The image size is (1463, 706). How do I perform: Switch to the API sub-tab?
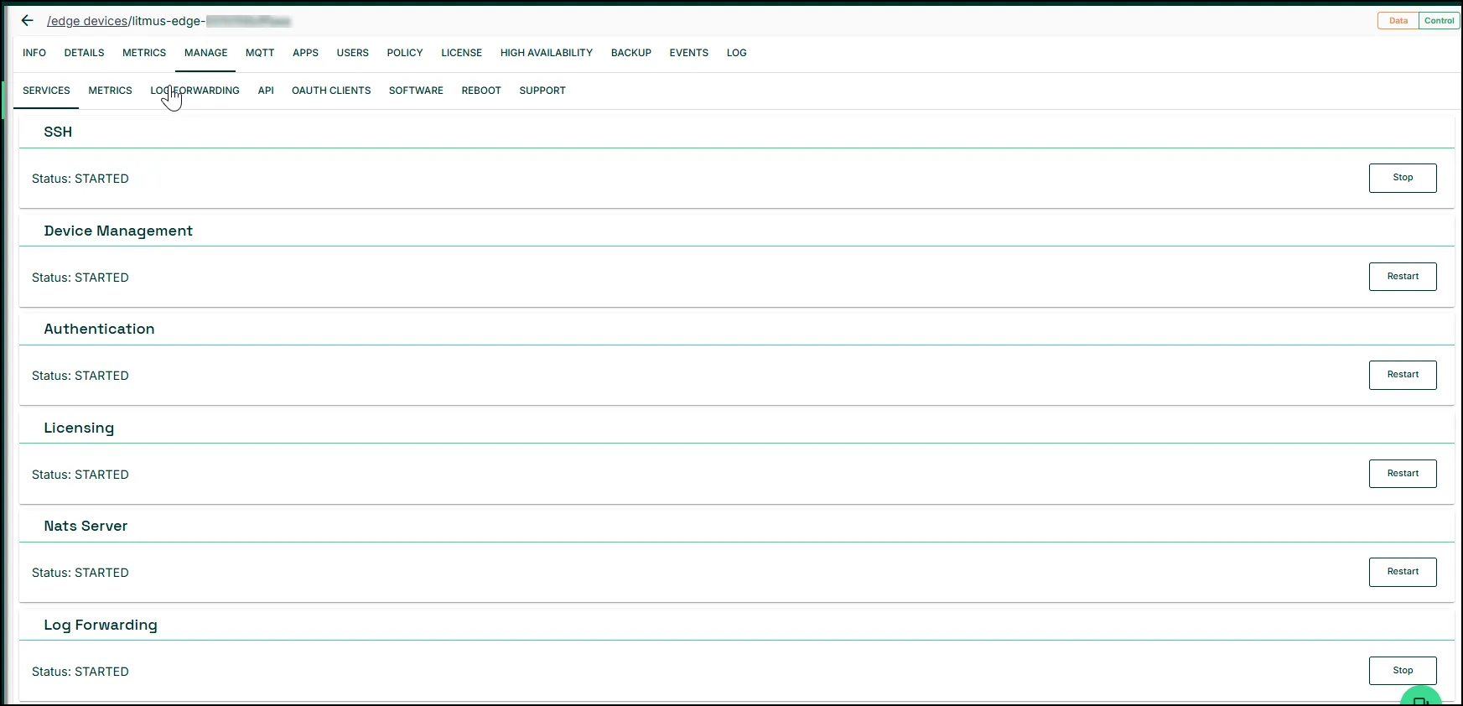[x=266, y=91]
